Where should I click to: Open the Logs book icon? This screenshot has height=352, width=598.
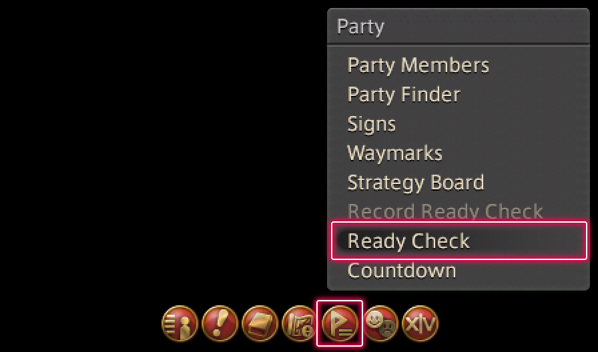pyautogui.click(x=260, y=323)
